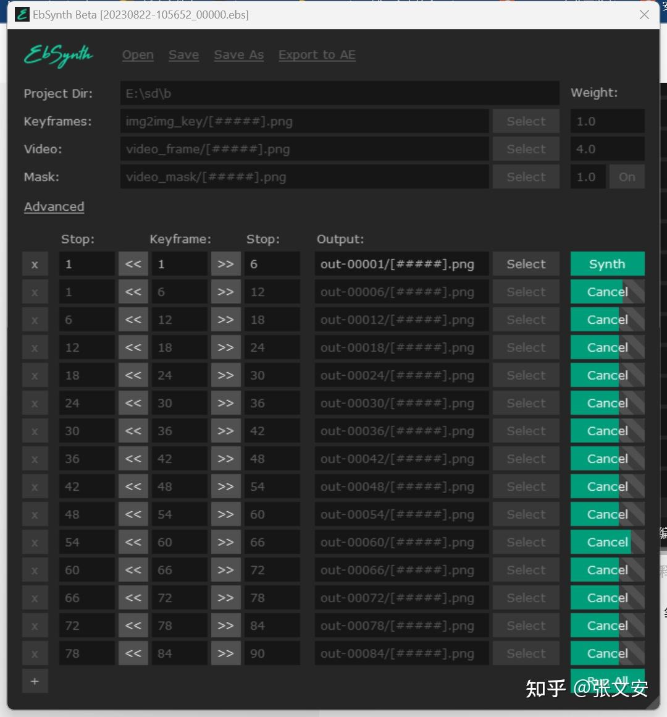Image resolution: width=667 pixels, height=717 pixels.
Task: Click the EbSynth logo
Action: tap(59, 56)
